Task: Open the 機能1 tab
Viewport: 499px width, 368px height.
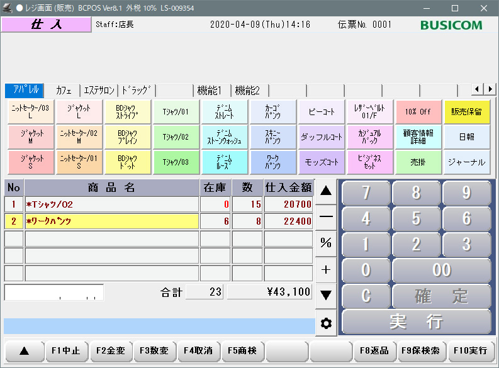Action: pyautogui.click(x=212, y=90)
